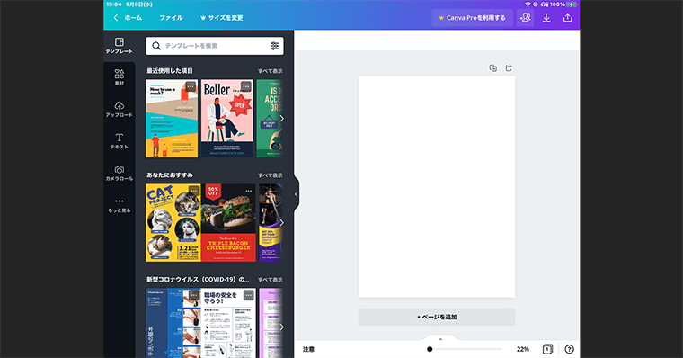Click + ページを追加 button

click(x=437, y=317)
